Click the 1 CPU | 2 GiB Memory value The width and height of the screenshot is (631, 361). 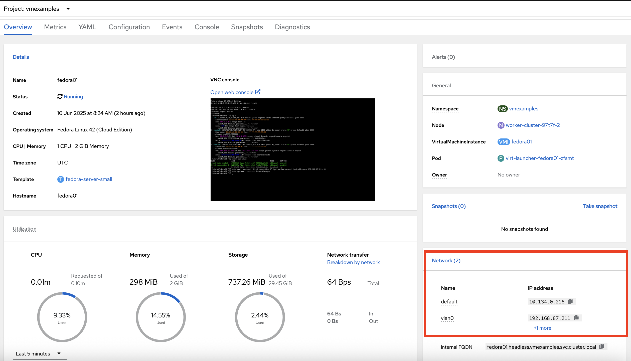coord(83,146)
